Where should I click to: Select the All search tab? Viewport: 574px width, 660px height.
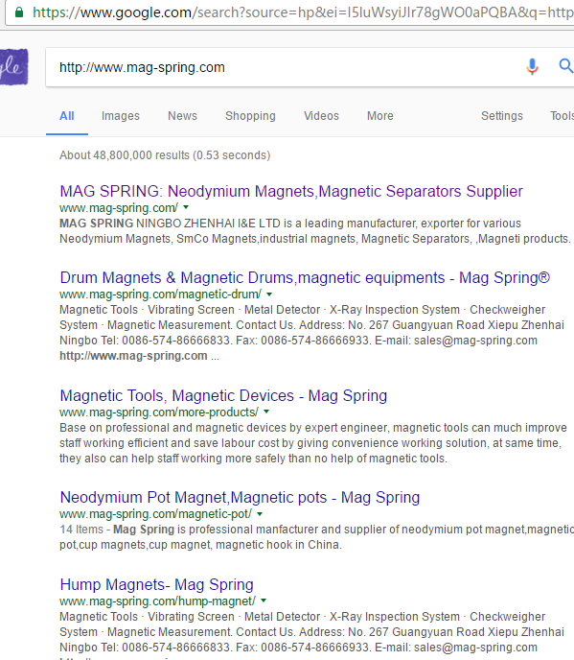click(67, 116)
